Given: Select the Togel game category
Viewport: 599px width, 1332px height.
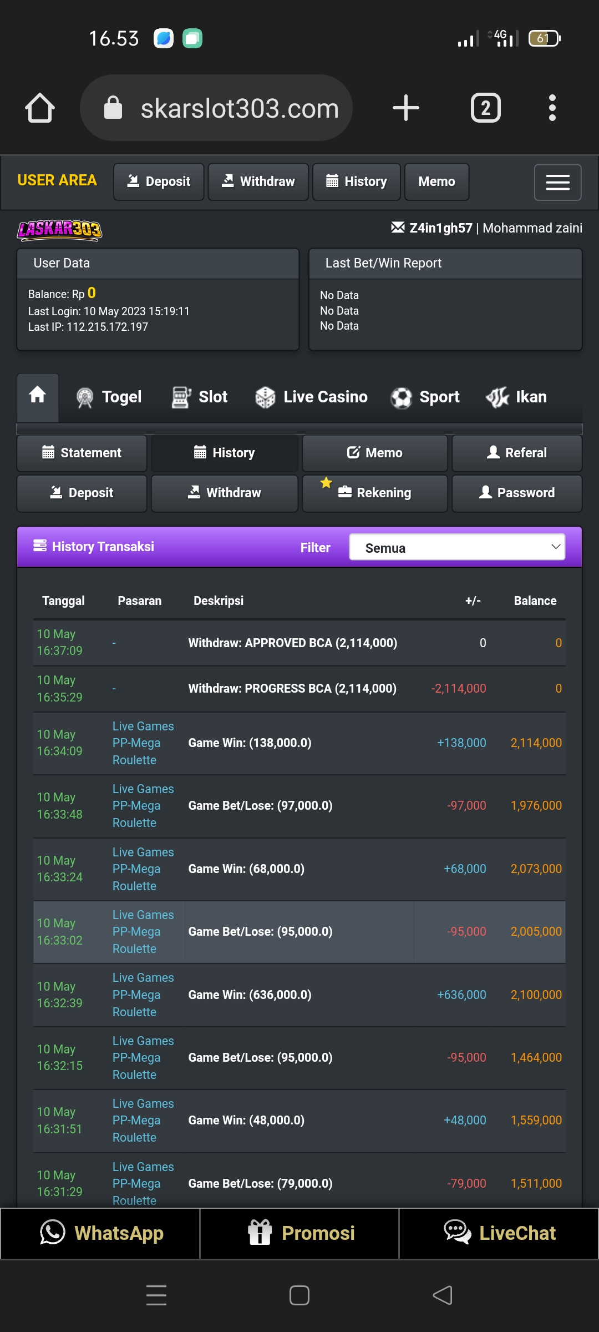Looking at the screenshot, I should (109, 397).
